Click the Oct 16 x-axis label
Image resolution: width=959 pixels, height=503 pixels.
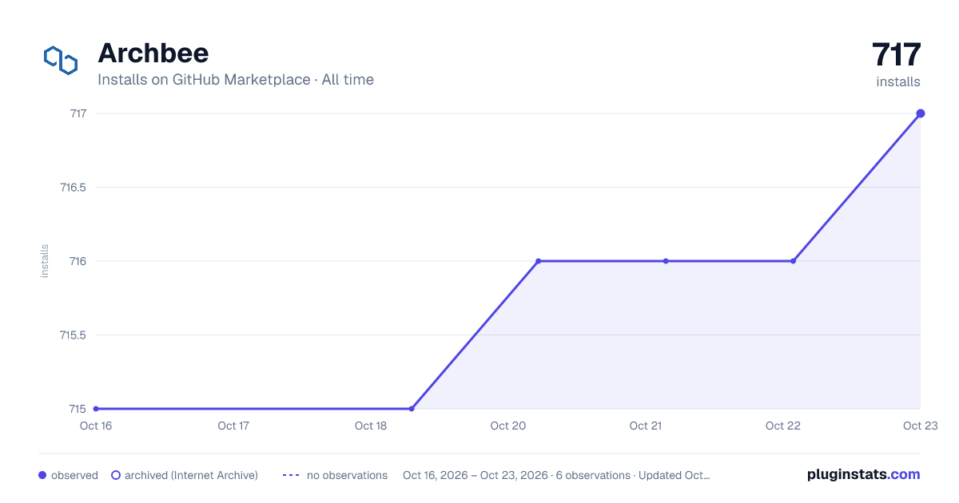tap(96, 426)
